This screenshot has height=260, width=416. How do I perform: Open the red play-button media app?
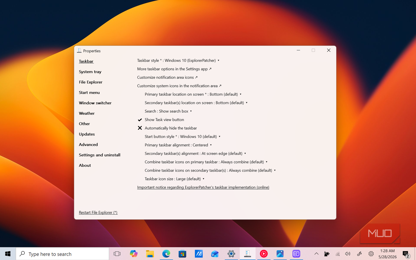(264, 254)
